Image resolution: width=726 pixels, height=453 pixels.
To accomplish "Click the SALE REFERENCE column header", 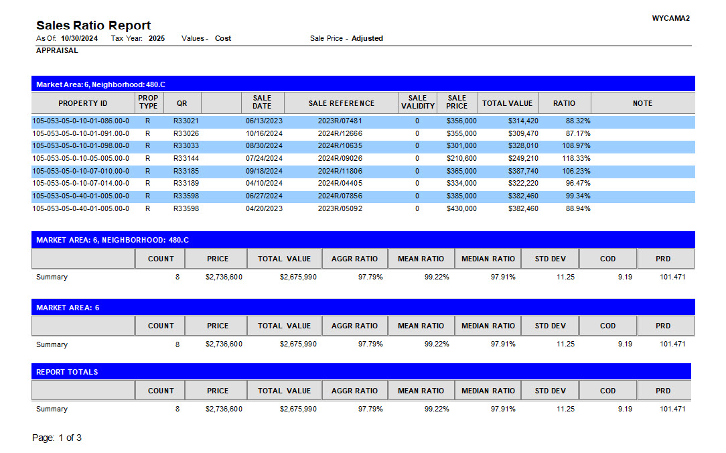I will tap(341, 103).
